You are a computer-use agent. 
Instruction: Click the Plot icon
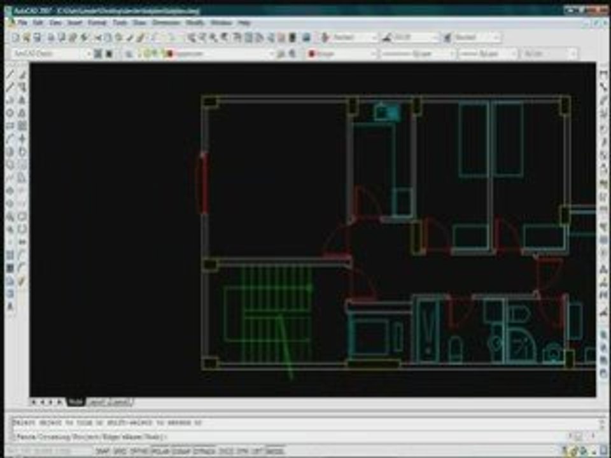point(51,38)
